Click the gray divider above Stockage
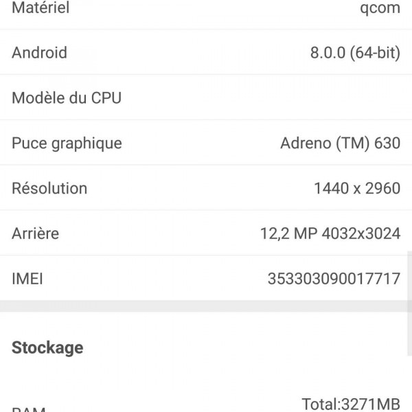The image size is (412, 412). tap(206, 306)
